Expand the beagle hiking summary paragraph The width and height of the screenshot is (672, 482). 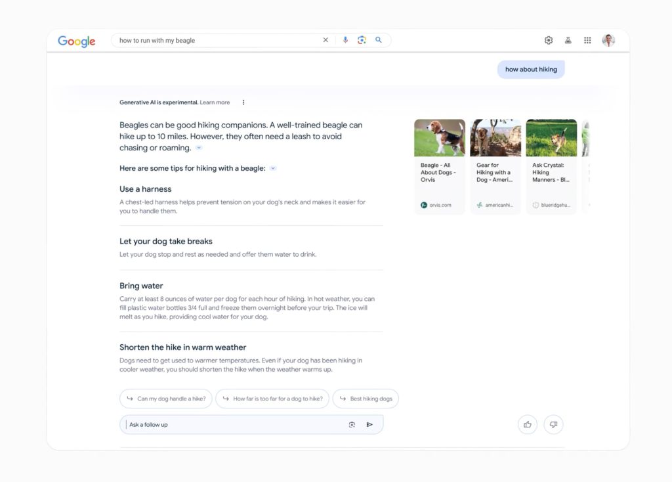click(199, 148)
